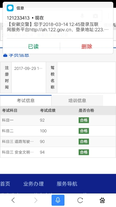Expand the truncated 2017-09-29 registration time
Viewport: 116px width, 207px height.
point(28,68)
